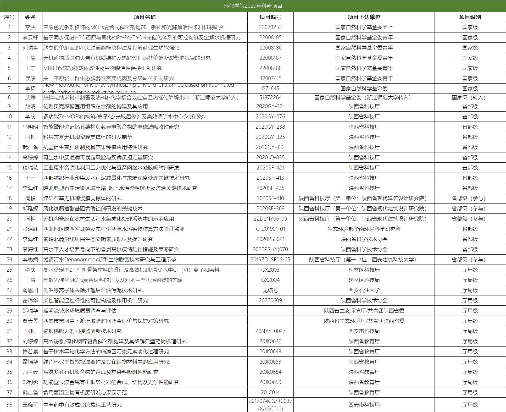Click the 项目编号 column header
Image resolution: width=506 pixels, height=412 pixels.
pos(270,17)
